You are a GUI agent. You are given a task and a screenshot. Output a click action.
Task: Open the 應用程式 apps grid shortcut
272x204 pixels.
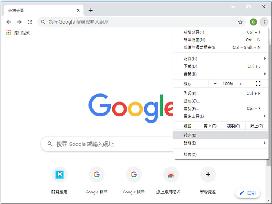18,32
